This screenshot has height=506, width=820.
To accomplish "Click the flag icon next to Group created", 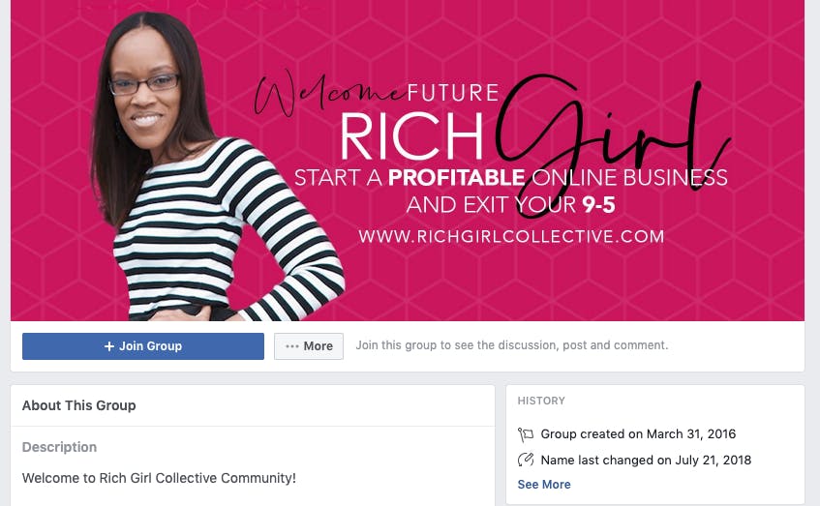I will point(526,433).
